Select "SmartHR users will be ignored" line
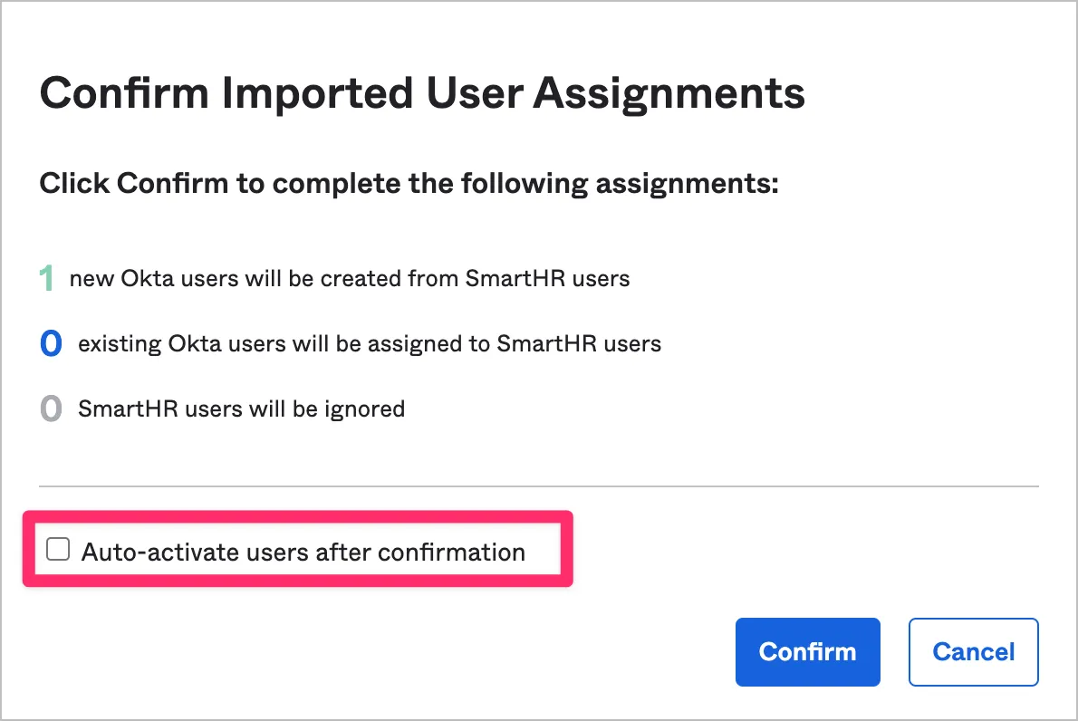 pos(241,409)
